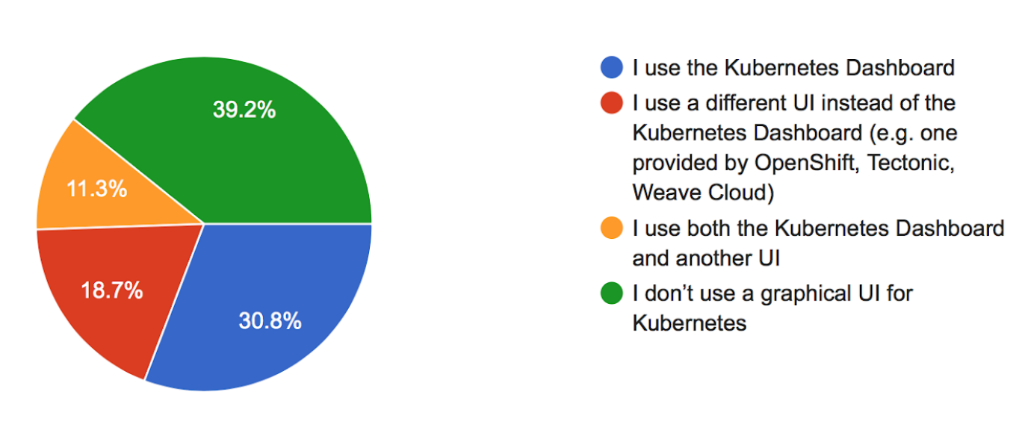Click the green legend dot for no graphical UI
Screen dimensions: 1025x436
pos(612,293)
